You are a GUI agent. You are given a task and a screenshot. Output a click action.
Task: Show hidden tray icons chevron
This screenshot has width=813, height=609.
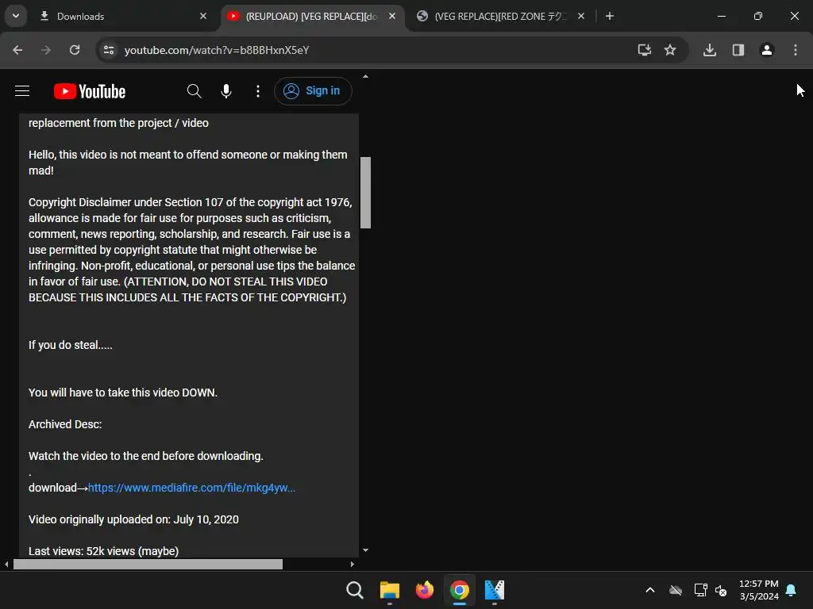point(650,590)
